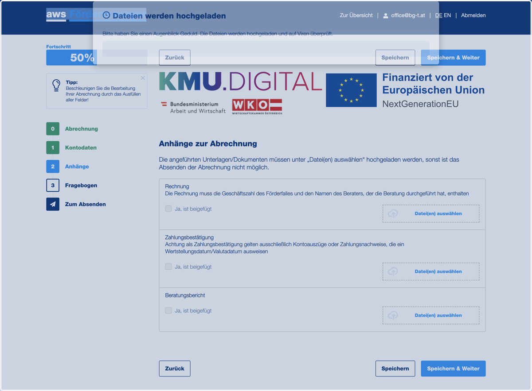Check 'Ja, ist beigefügt' for Beratungsbericht
This screenshot has width=532, height=391.
tap(168, 310)
